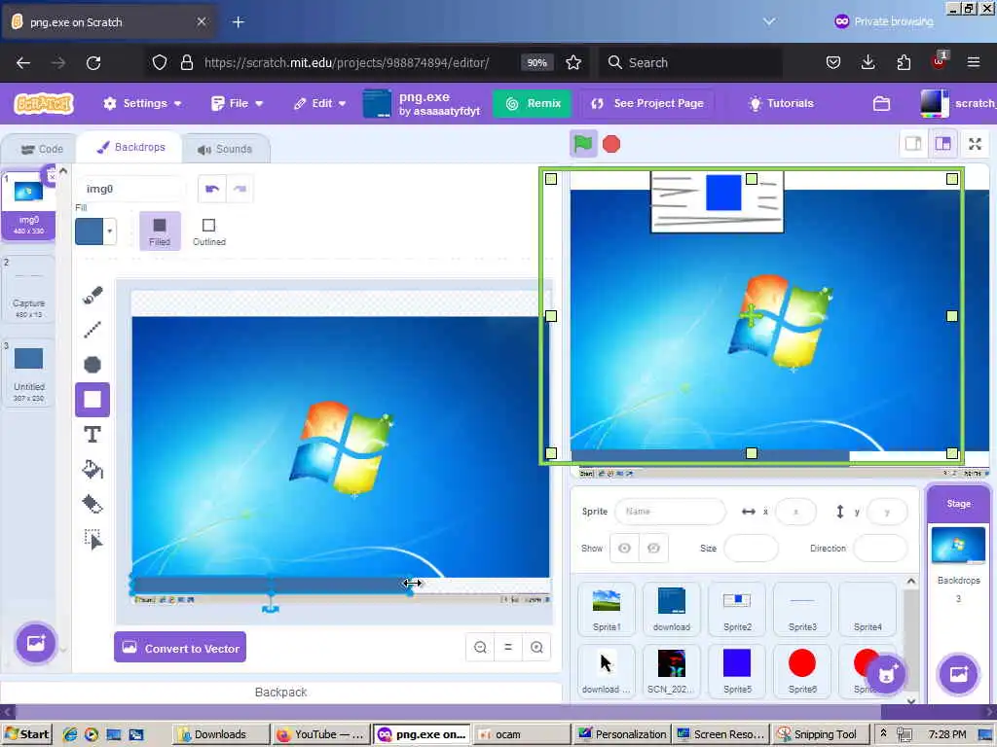Open Downloads in the Windows taskbar
Viewport: 997px width, 747px height.
[x=219, y=734]
